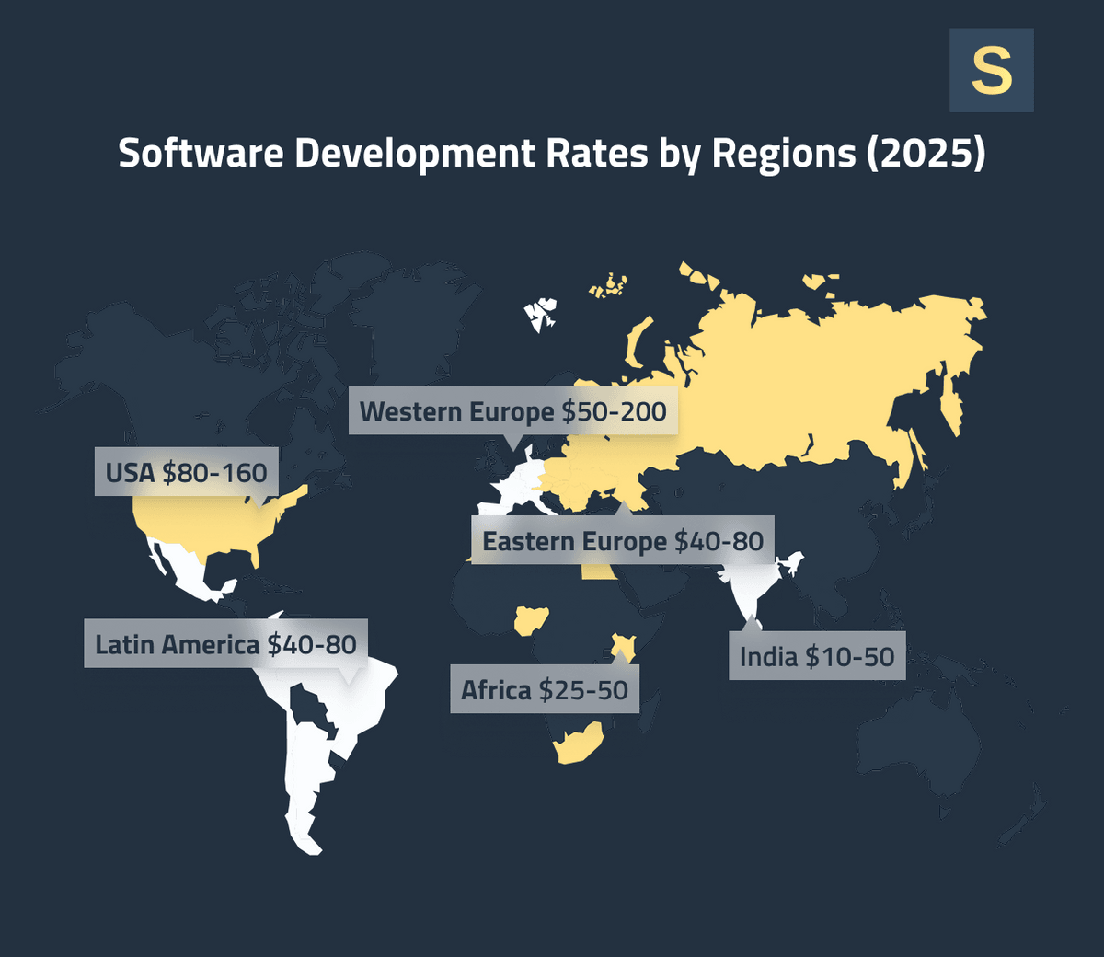The image size is (1104, 957).
Task: Select the infographic title text
Action: coord(552,153)
